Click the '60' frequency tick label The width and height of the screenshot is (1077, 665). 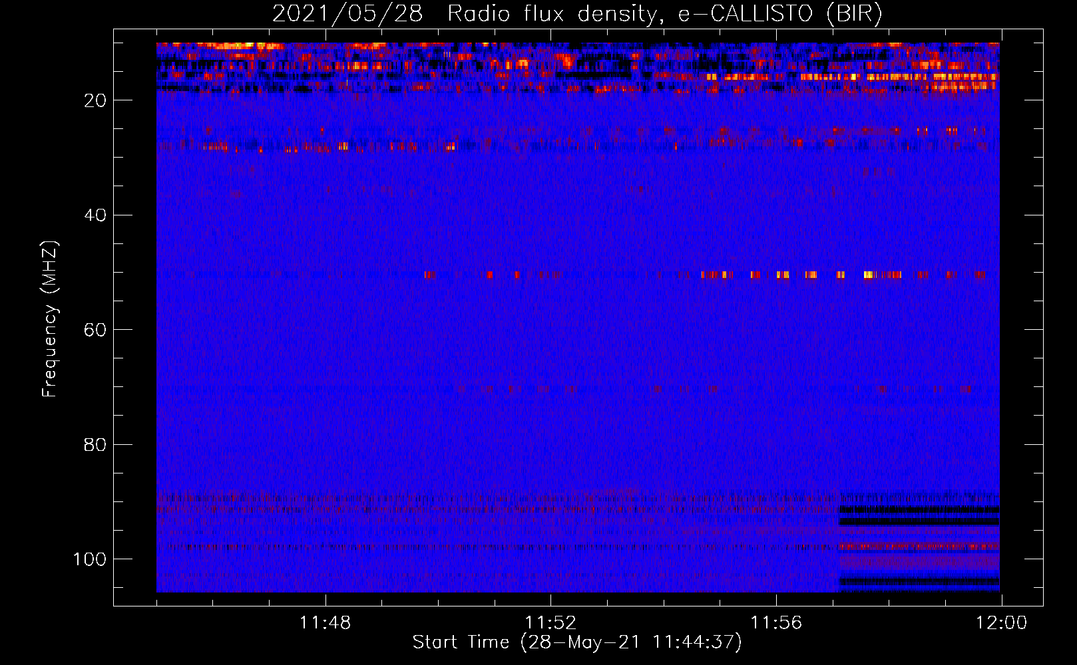tap(95, 330)
